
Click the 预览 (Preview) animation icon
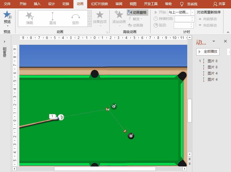click(x=7, y=15)
